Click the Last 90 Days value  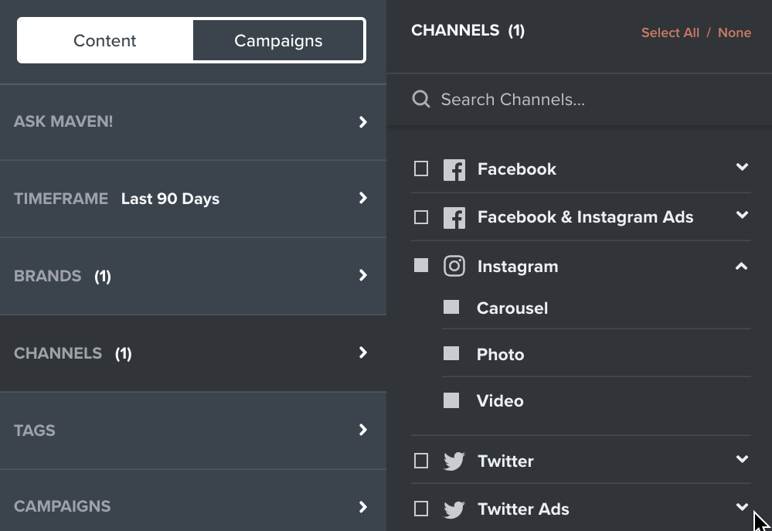point(170,199)
